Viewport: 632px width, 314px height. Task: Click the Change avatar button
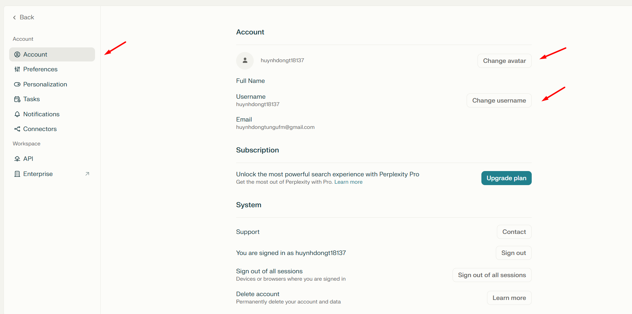click(504, 61)
